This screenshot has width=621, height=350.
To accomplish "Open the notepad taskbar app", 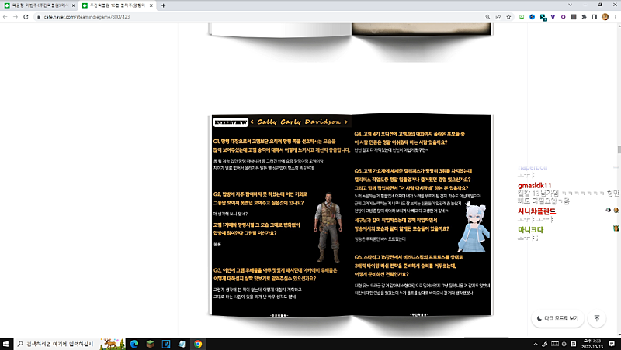I will click(x=182, y=344).
